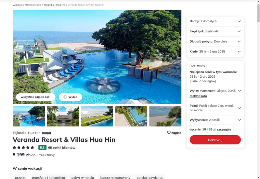This screenshot has width=260, height=179.
Task: Go to Tajlandia in the breadcrumb
Action: [49, 5]
